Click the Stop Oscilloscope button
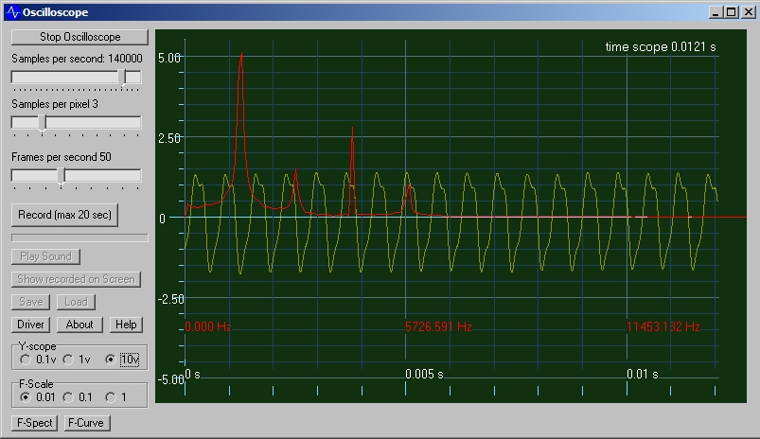 click(x=80, y=37)
